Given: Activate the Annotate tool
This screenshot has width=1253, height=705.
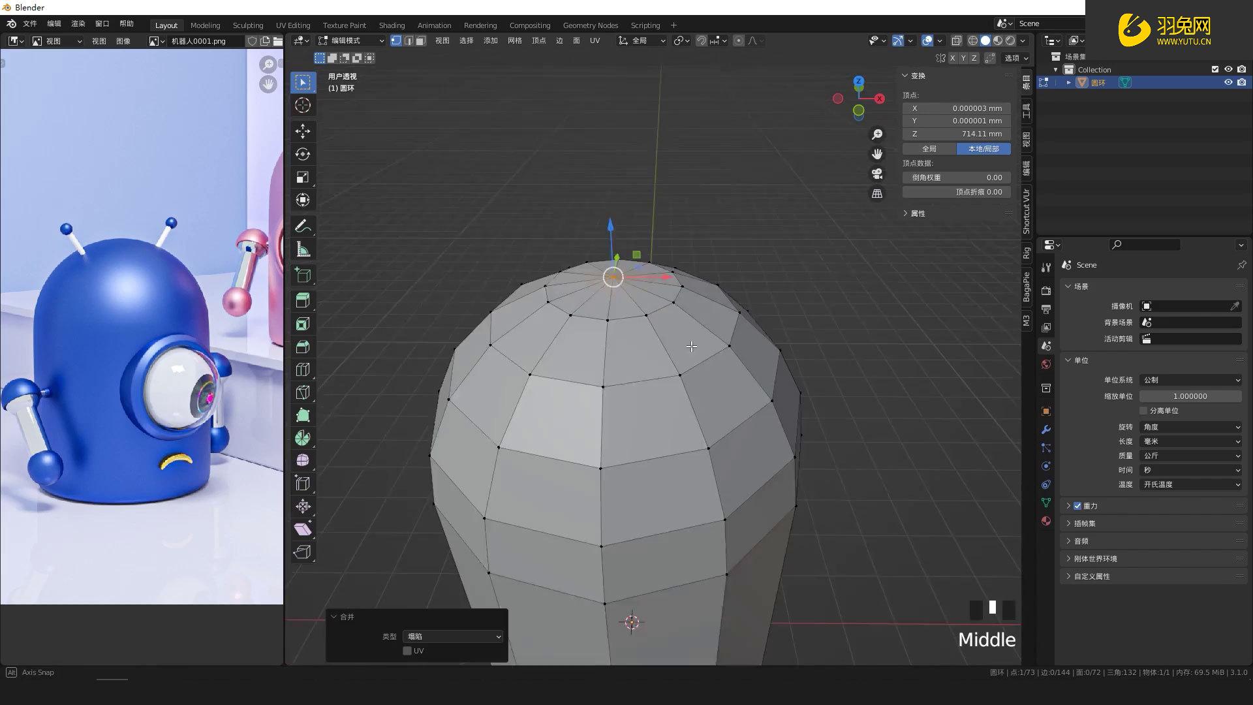Looking at the screenshot, I should [x=303, y=225].
